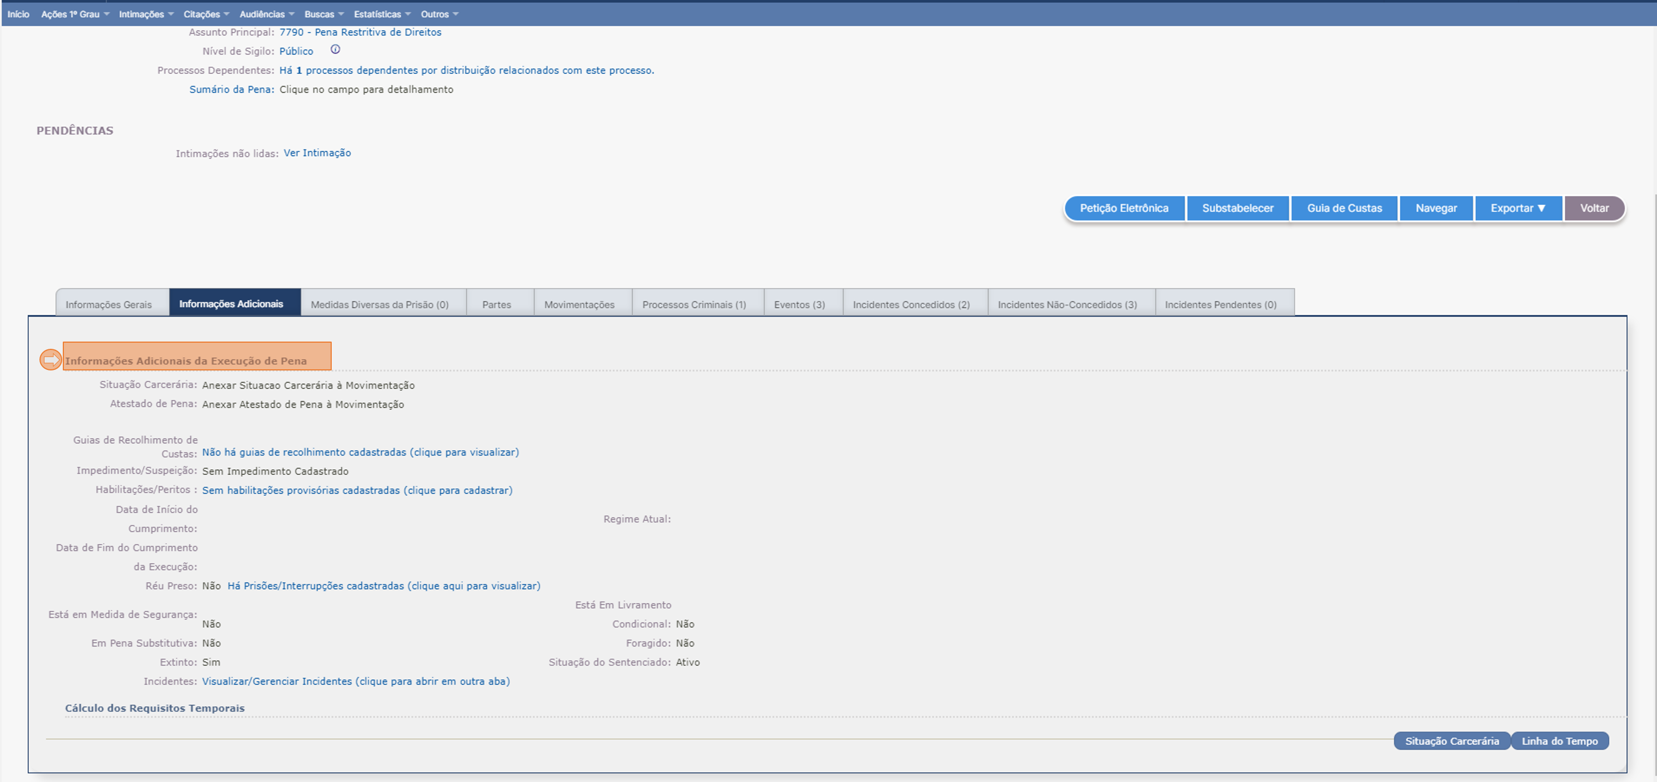Expand the Intimações dropdown menu
The image size is (1657, 782).
146,14
